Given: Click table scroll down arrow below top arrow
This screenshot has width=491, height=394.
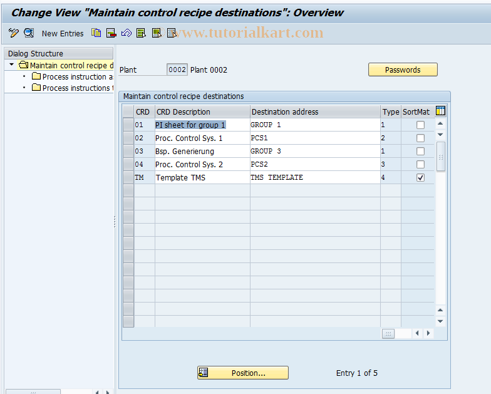Looking at the screenshot, I should [440, 135].
